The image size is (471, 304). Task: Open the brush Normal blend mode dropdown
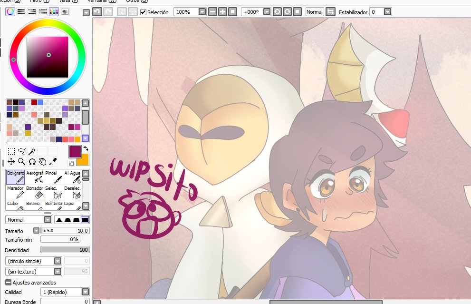coord(48,220)
